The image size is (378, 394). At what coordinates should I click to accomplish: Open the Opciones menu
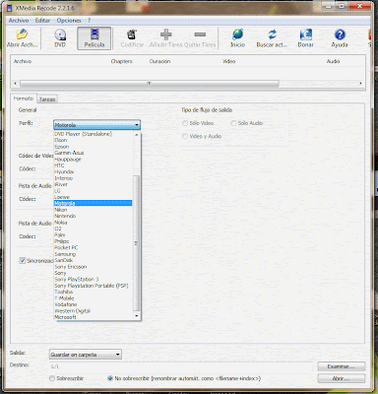(69, 21)
